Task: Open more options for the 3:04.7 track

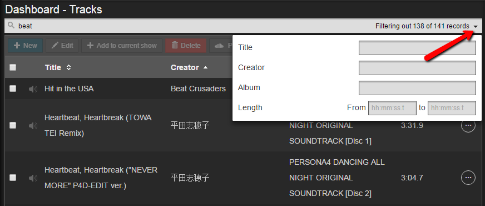Action: 468,178
